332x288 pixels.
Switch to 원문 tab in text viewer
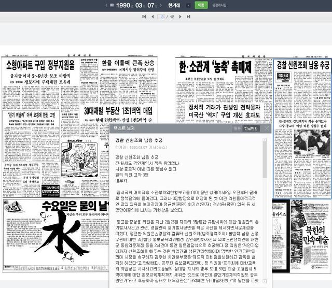pos(237,128)
